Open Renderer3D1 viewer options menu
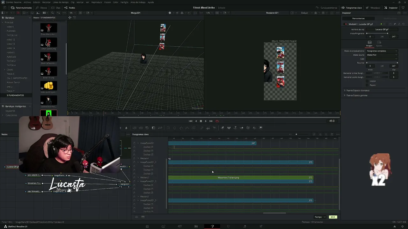This screenshot has height=229, width=408. [x=338, y=13]
